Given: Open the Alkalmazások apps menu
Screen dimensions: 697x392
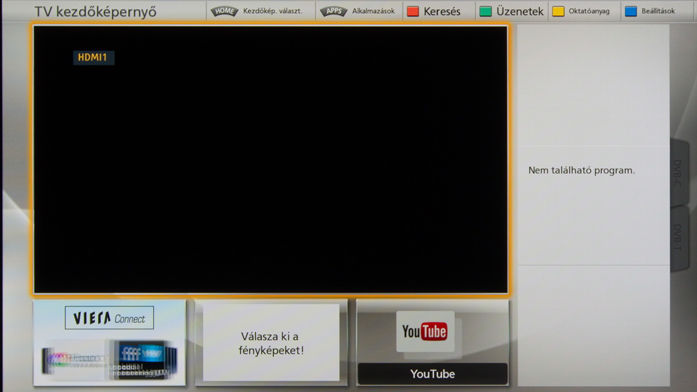Looking at the screenshot, I should tap(373, 11).
